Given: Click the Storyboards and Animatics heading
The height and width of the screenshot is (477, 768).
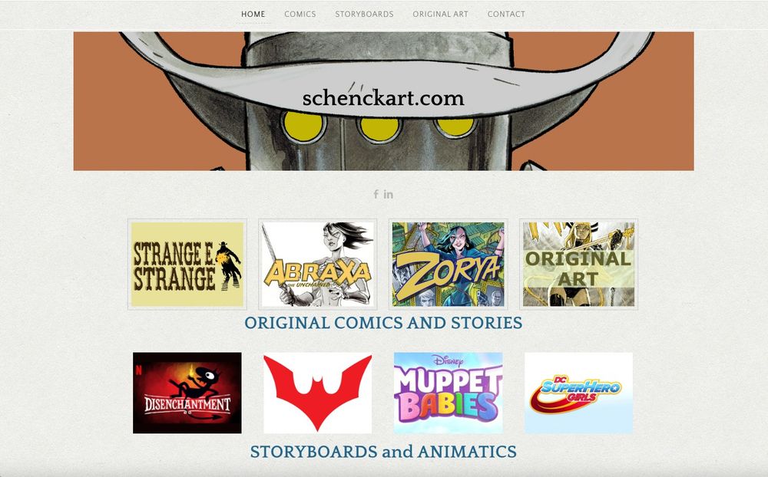Looking at the screenshot, I should (383, 452).
